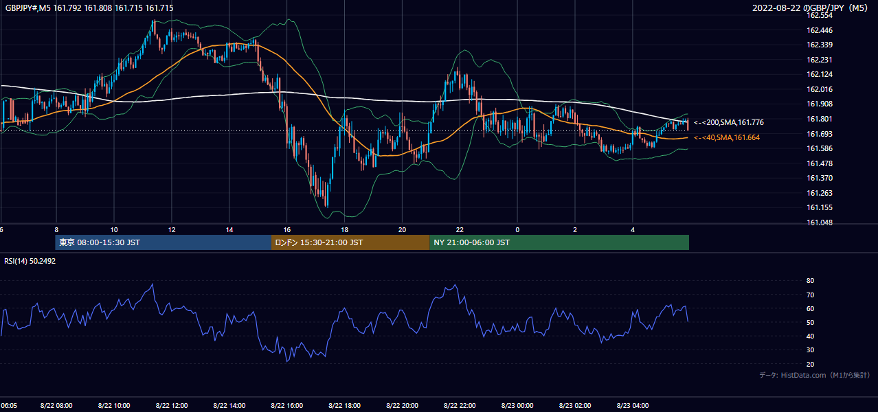
Task: Click the 2022-08-22 のGBP/JPY (M5) chart title
Action: click(x=811, y=8)
